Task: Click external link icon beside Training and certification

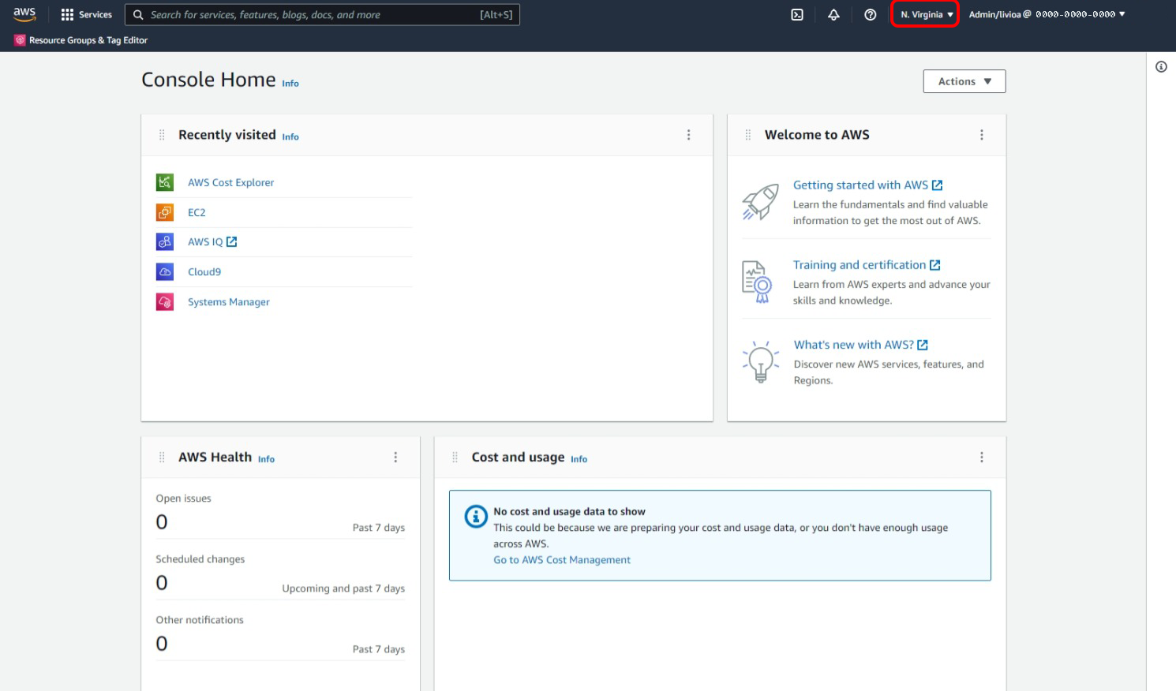Action: tap(935, 265)
